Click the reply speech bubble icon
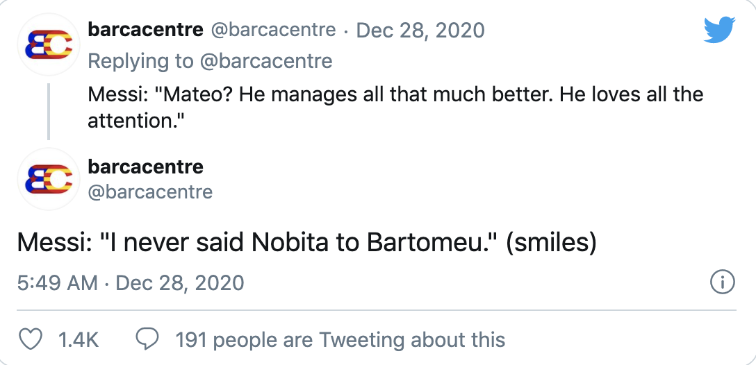The image size is (756, 365). [x=147, y=339]
